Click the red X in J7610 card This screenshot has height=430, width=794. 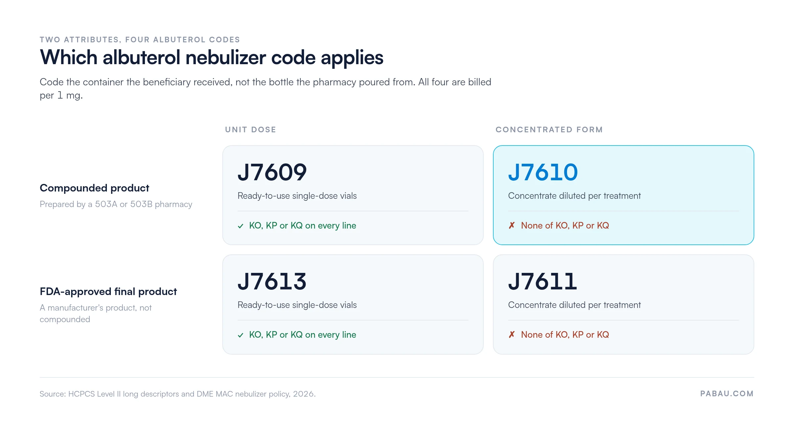pos(511,226)
